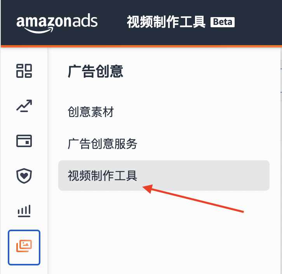This screenshot has height=274, width=282.
Task: Click the red annotation arrow's tip
Action: click(144, 188)
